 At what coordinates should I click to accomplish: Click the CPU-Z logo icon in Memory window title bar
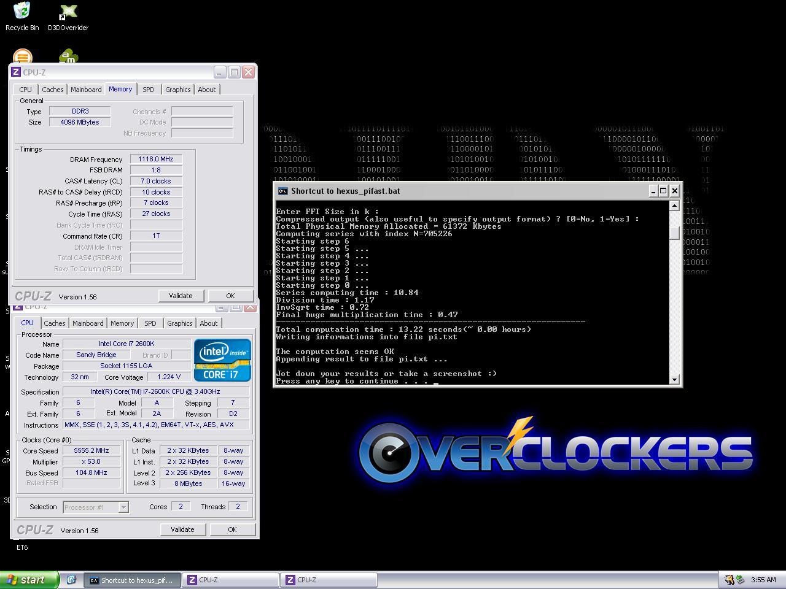tap(17, 72)
